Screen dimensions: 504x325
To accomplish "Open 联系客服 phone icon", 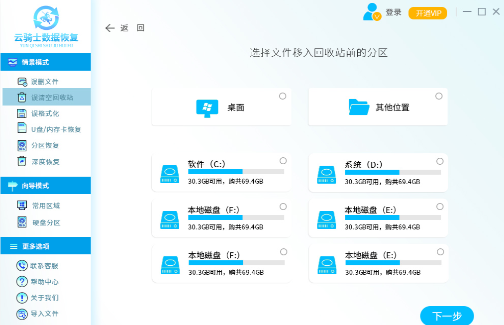I will click(22, 266).
